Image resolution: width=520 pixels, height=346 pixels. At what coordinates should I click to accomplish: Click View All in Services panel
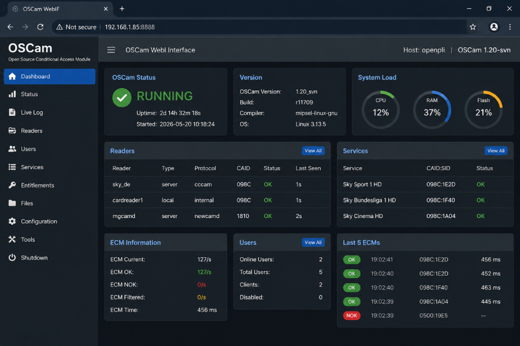496,151
